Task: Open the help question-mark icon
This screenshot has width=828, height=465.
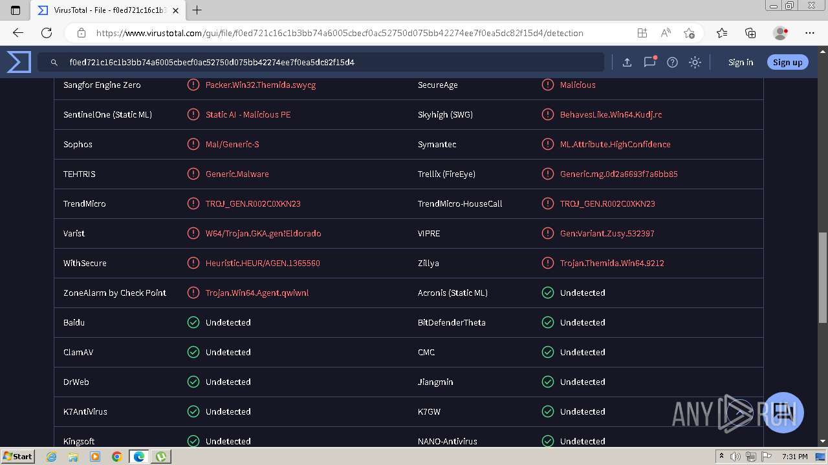Action: (673, 62)
